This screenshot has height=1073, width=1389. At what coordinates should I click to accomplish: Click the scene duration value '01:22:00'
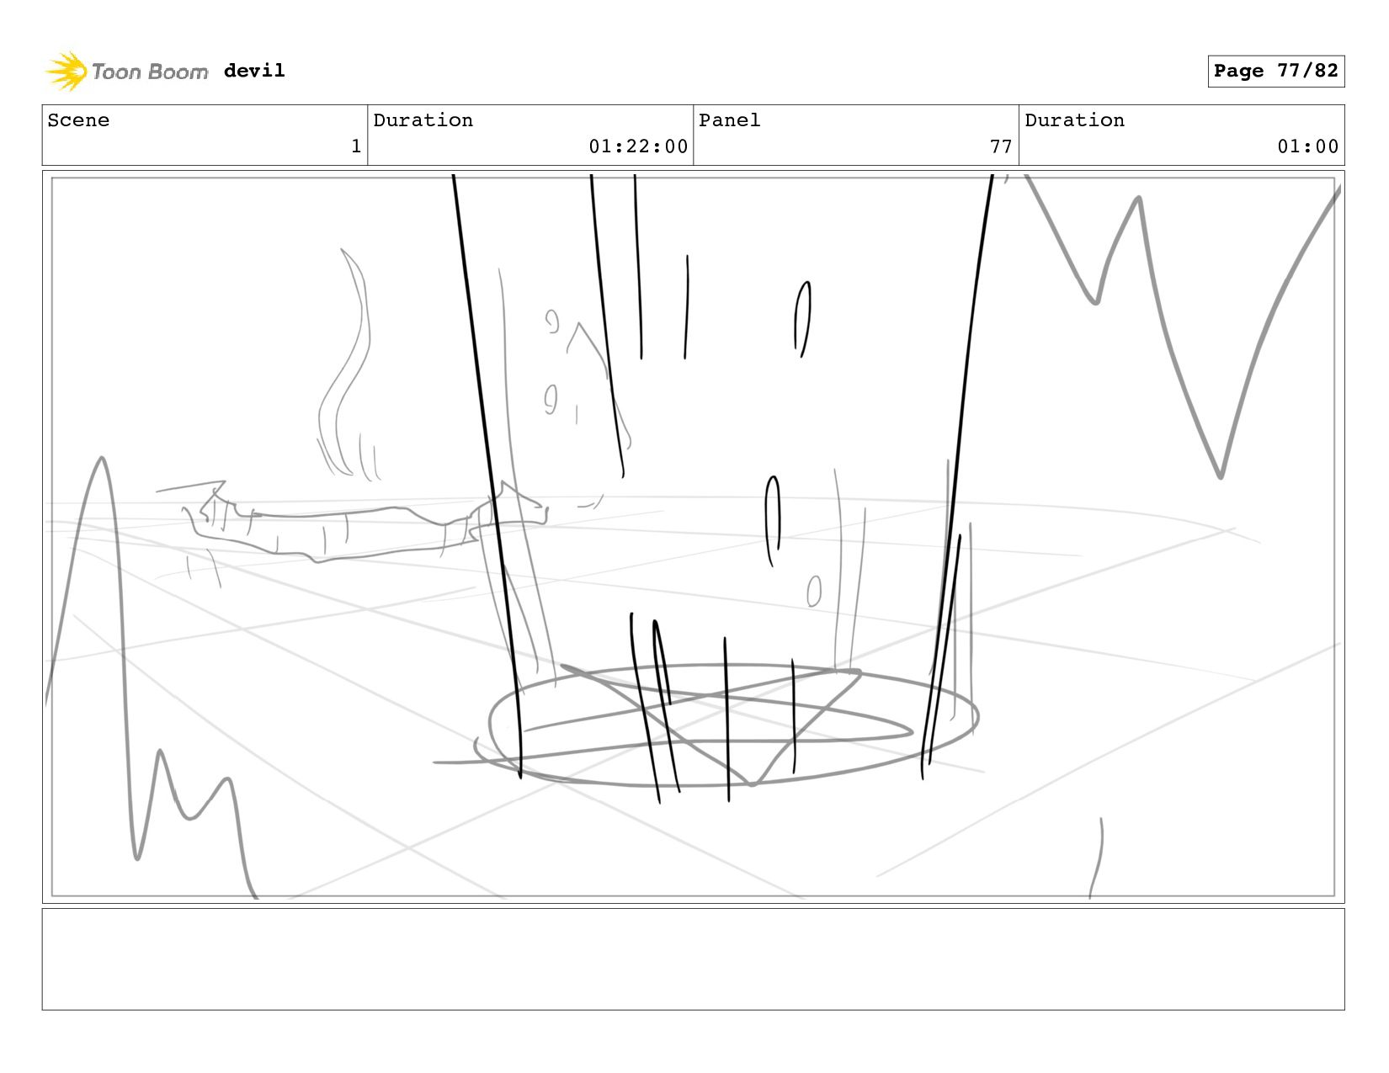pyautogui.click(x=638, y=146)
